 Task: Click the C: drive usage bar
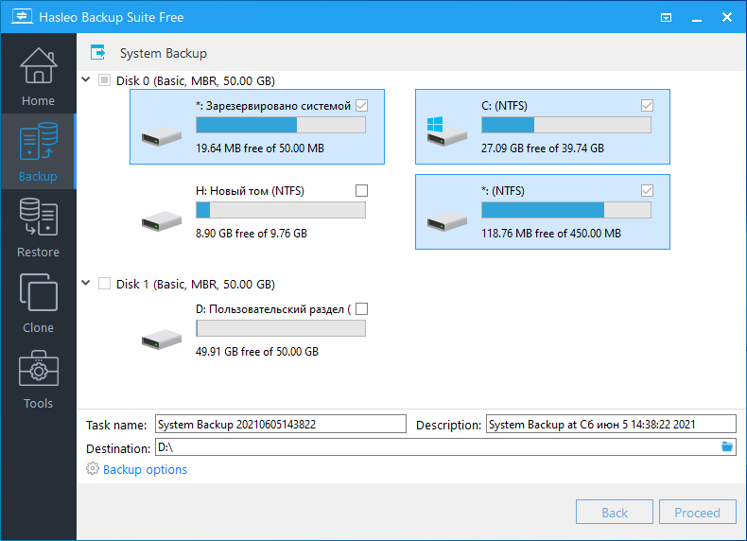[566, 125]
